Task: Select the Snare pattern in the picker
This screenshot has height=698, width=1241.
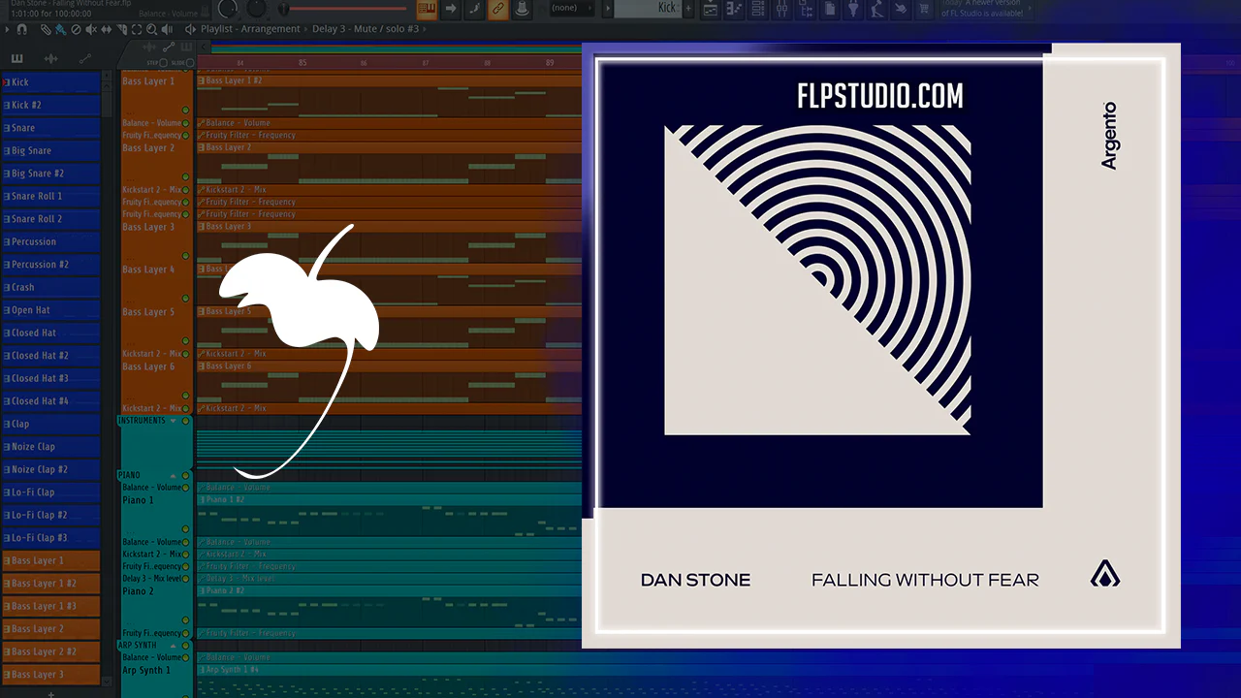Action: [51, 128]
